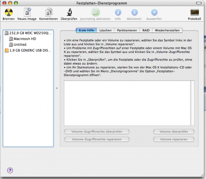Click the Überprüfen microscope icon
Image resolution: width=206 pixels, height=179 pixels.
coord(69,12)
